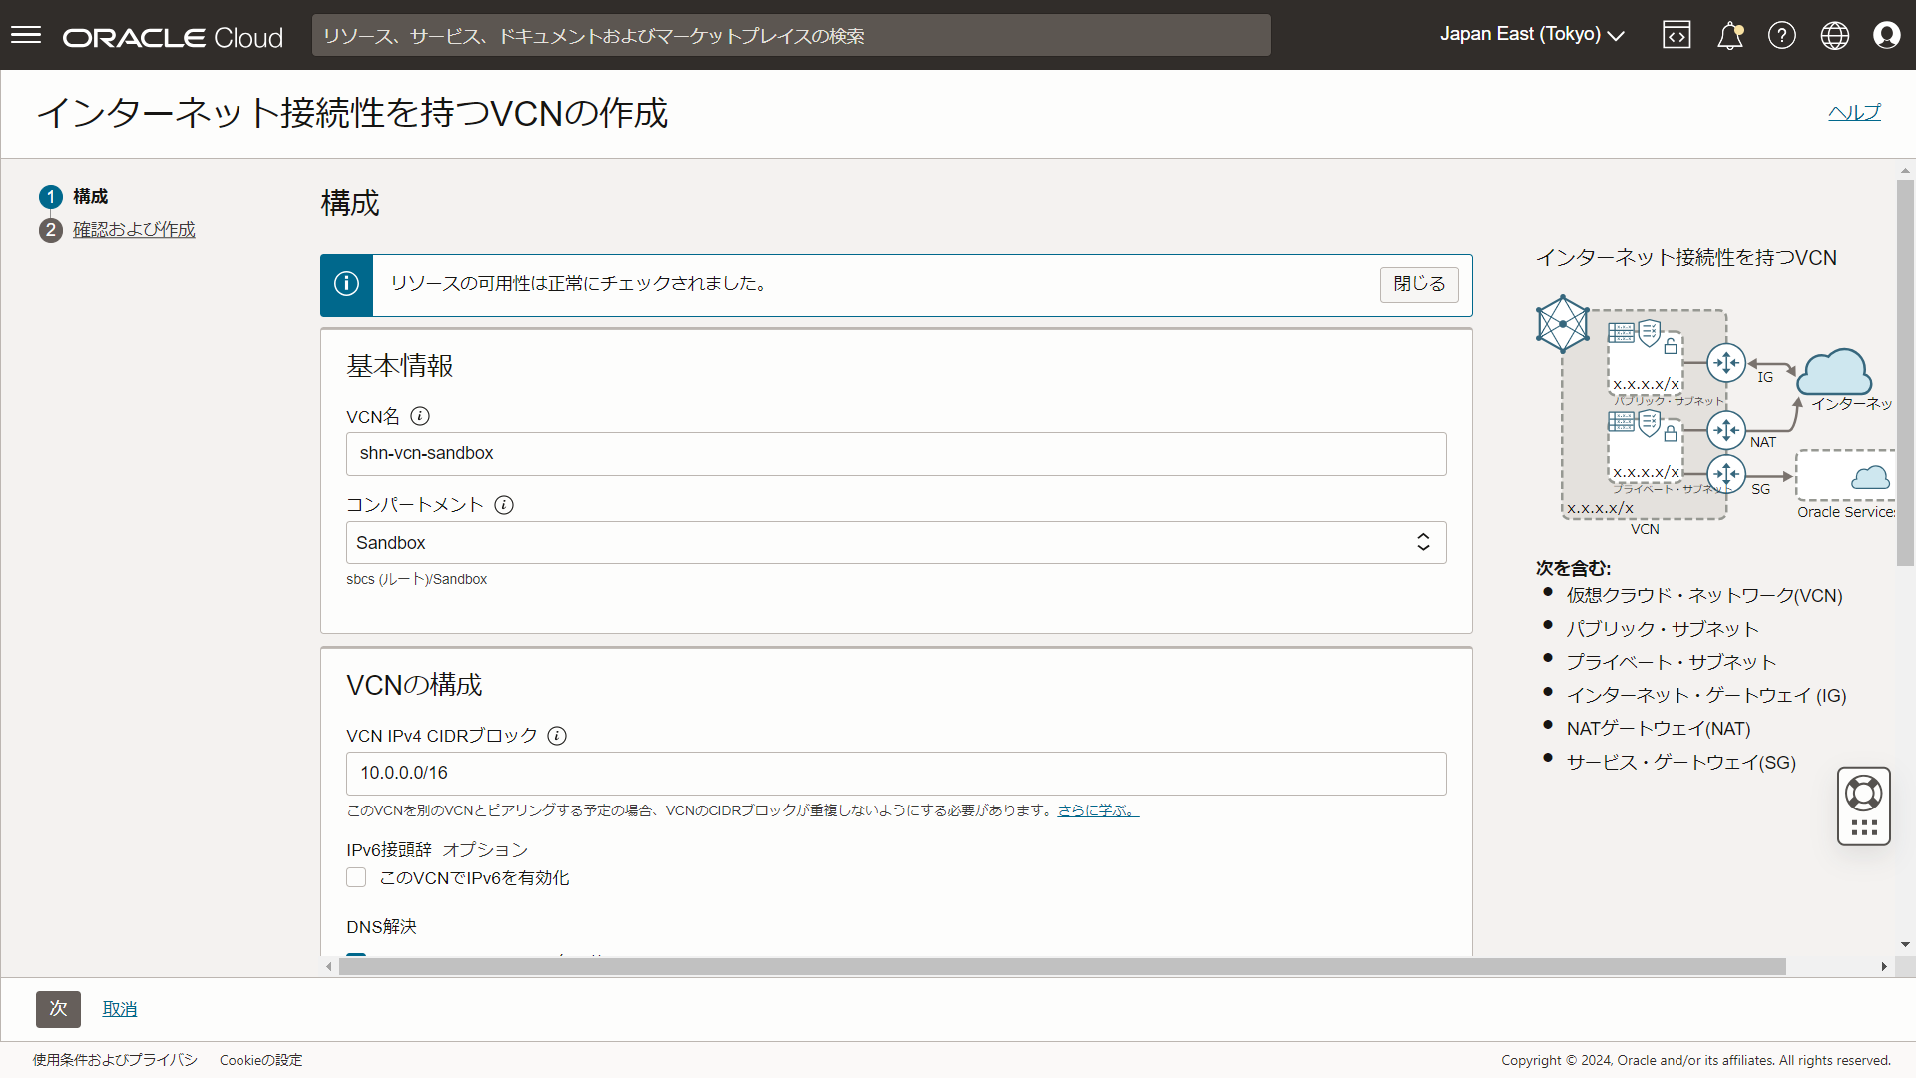Viewport: 1916px width, 1078px height.
Task: Click the scroll left arrow
Action: 329,966
